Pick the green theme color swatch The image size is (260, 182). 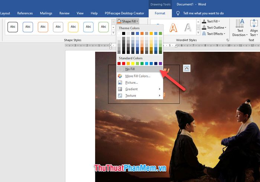point(160,33)
